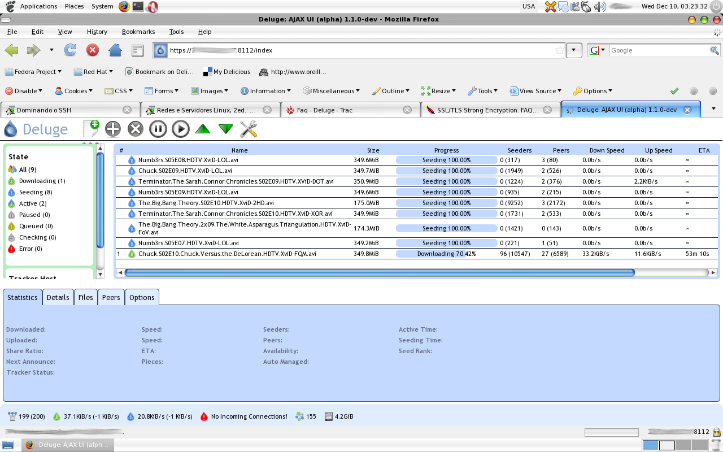Open the My Delicious bookmark
The image size is (723, 452).
click(227, 72)
